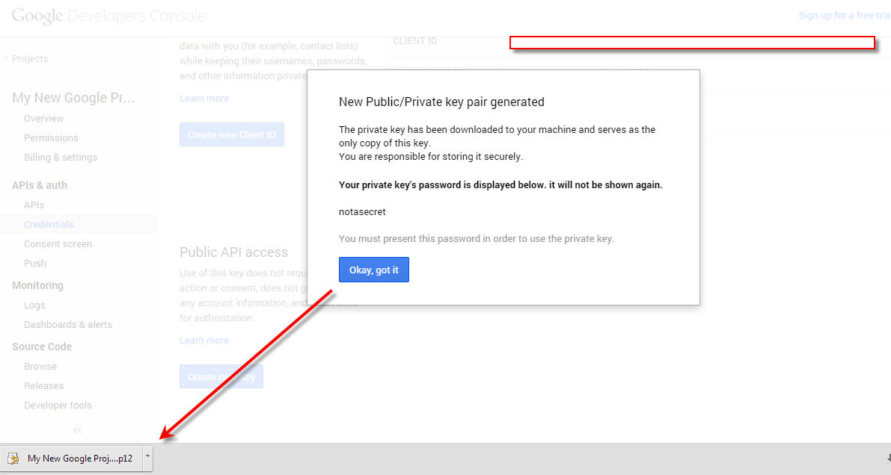Click Google Developers Console logo
Viewport: 891px width, 475px height.
pos(108,16)
